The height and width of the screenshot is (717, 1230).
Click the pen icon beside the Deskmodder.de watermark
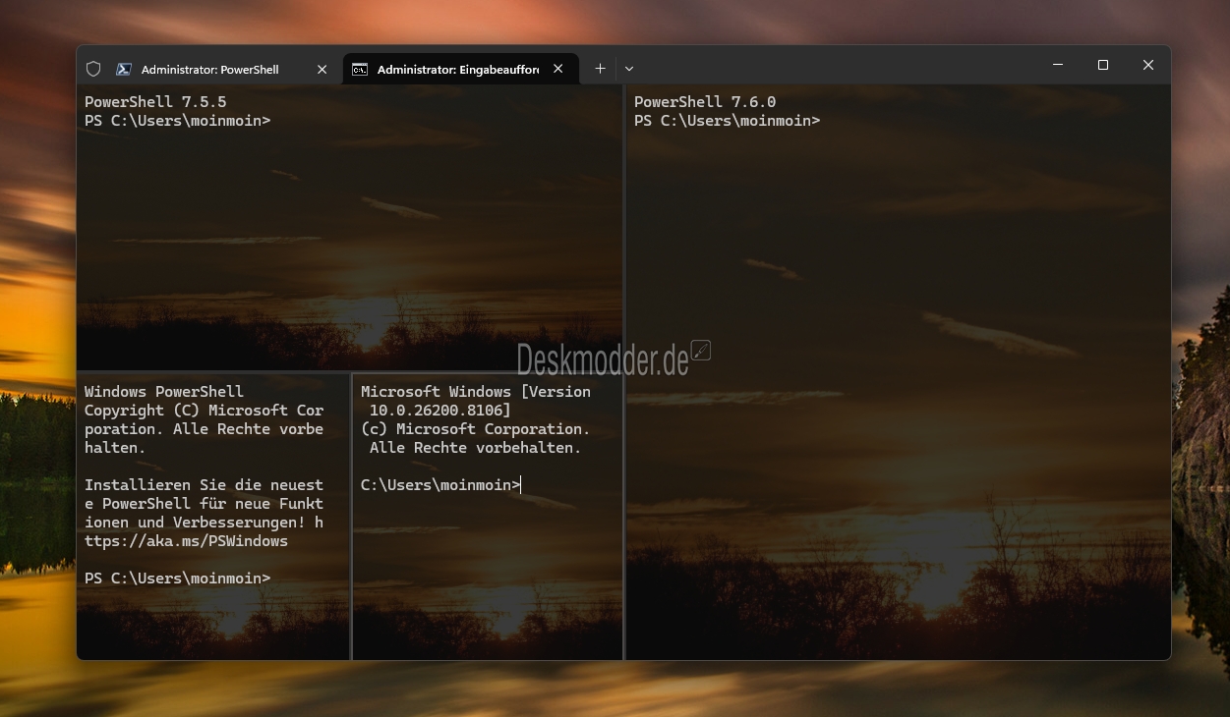pyautogui.click(x=701, y=350)
